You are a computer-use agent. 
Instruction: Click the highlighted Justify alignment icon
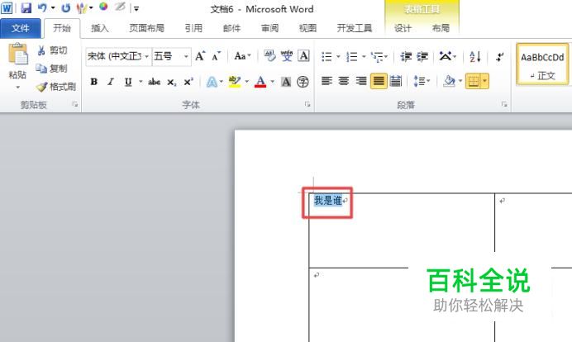click(x=379, y=81)
